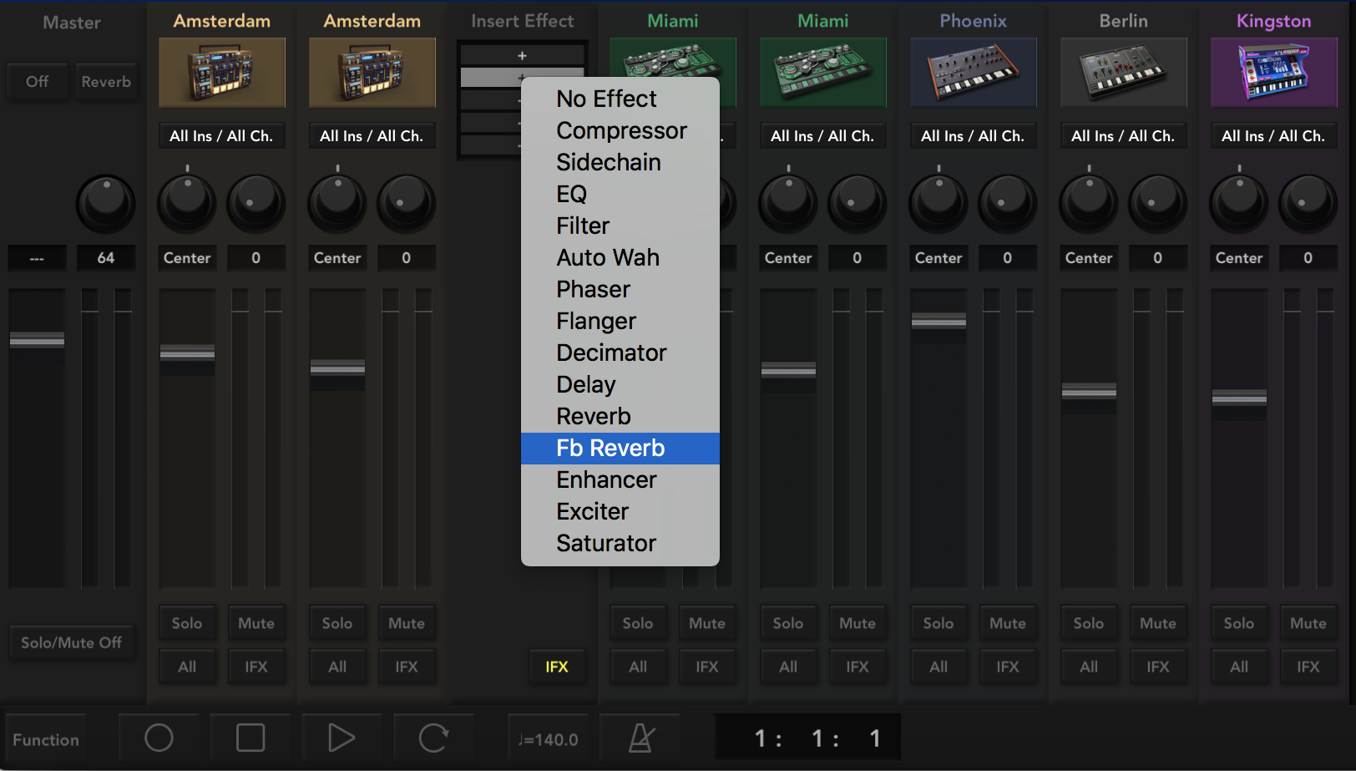The image size is (1356, 771).
Task: Open the second Miami synth gadget thumbnail
Action: [823, 73]
